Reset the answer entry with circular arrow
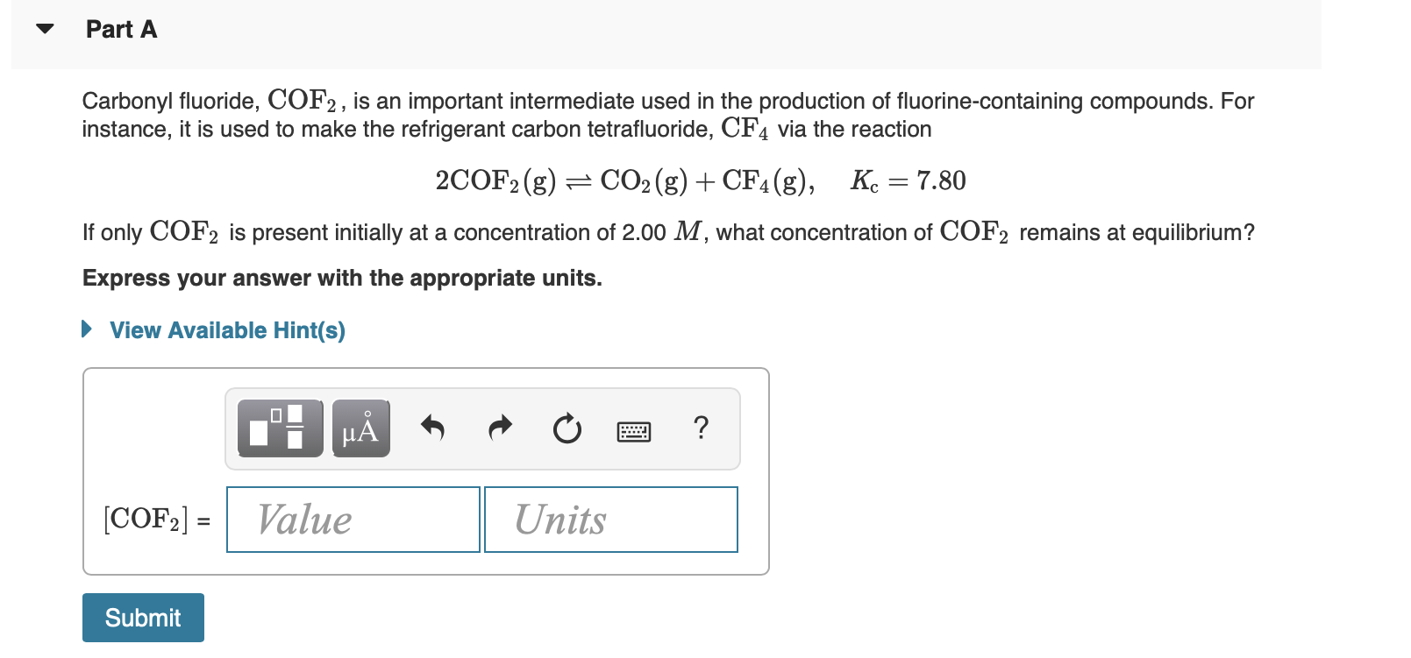 (567, 428)
